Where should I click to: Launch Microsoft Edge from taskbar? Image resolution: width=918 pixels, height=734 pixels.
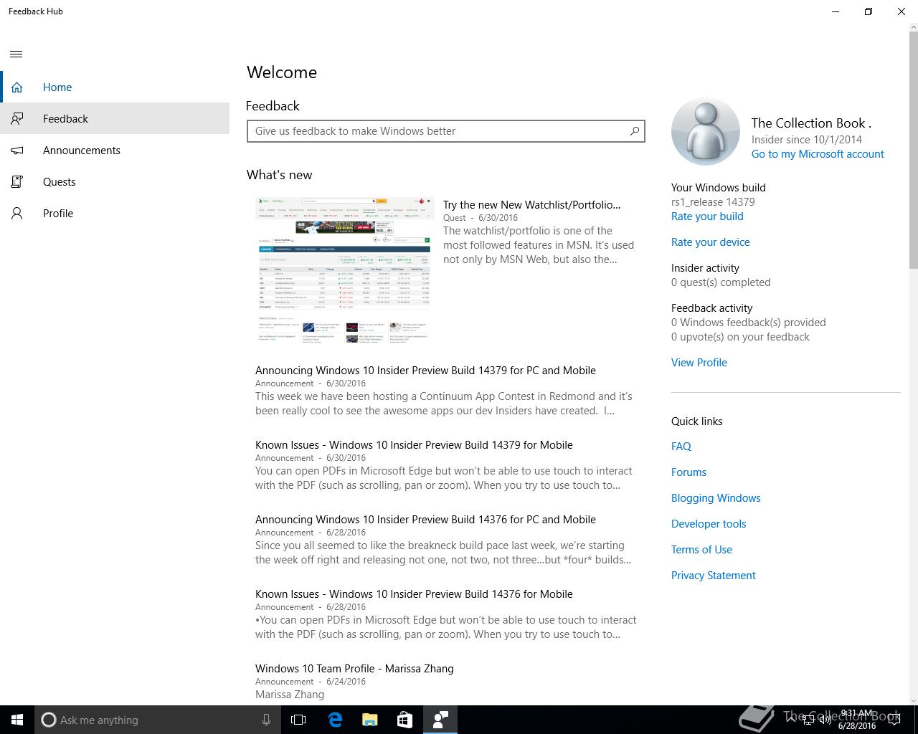(x=335, y=720)
